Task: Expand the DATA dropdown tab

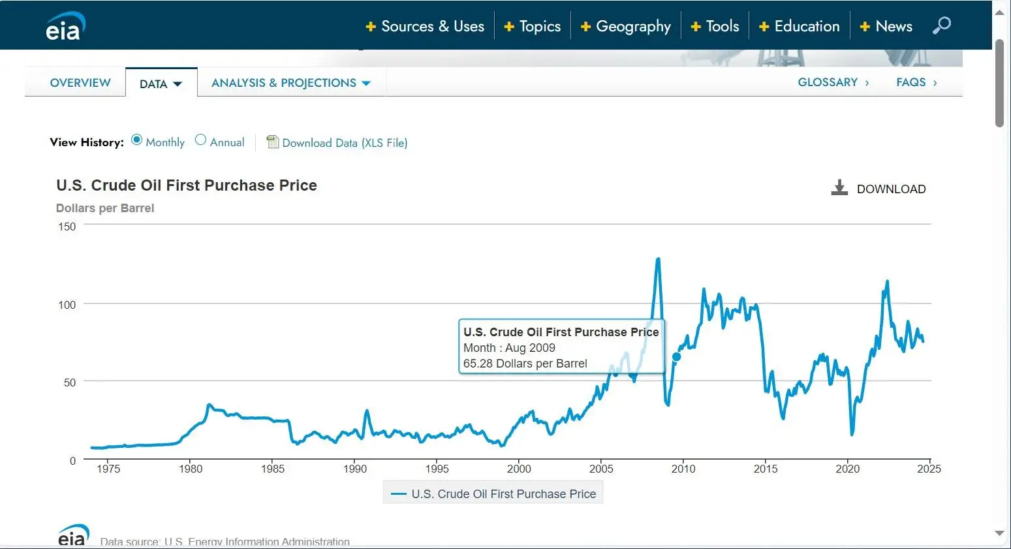Action: [x=161, y=84]
